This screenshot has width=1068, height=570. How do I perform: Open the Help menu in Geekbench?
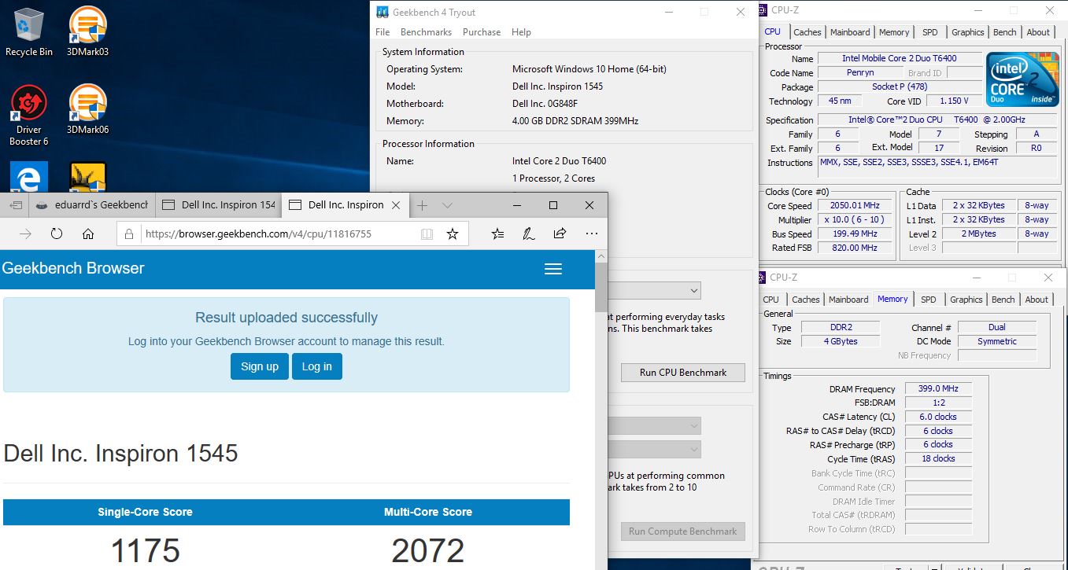[521, 32]
